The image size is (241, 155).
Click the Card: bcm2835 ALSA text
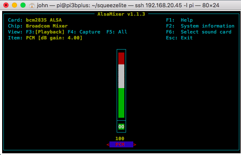tap(35, 20)
